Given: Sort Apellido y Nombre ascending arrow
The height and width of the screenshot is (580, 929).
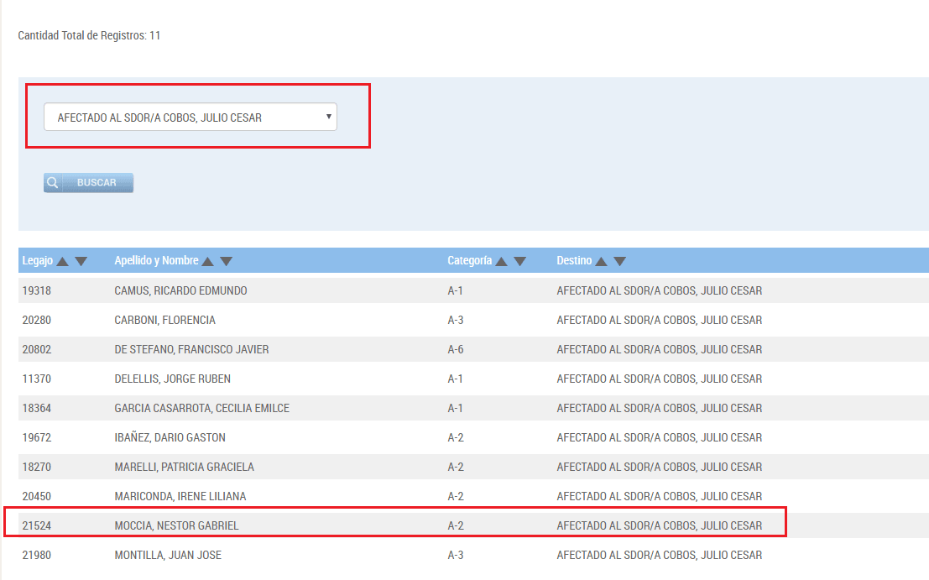Looking at the screenshot, I should point(208,261).
